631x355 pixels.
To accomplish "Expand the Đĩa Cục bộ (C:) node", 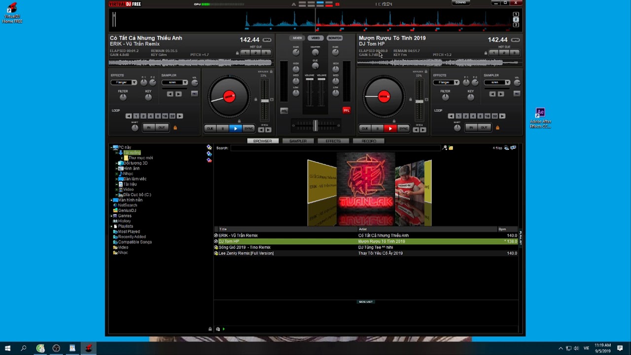I will point(117,195).
